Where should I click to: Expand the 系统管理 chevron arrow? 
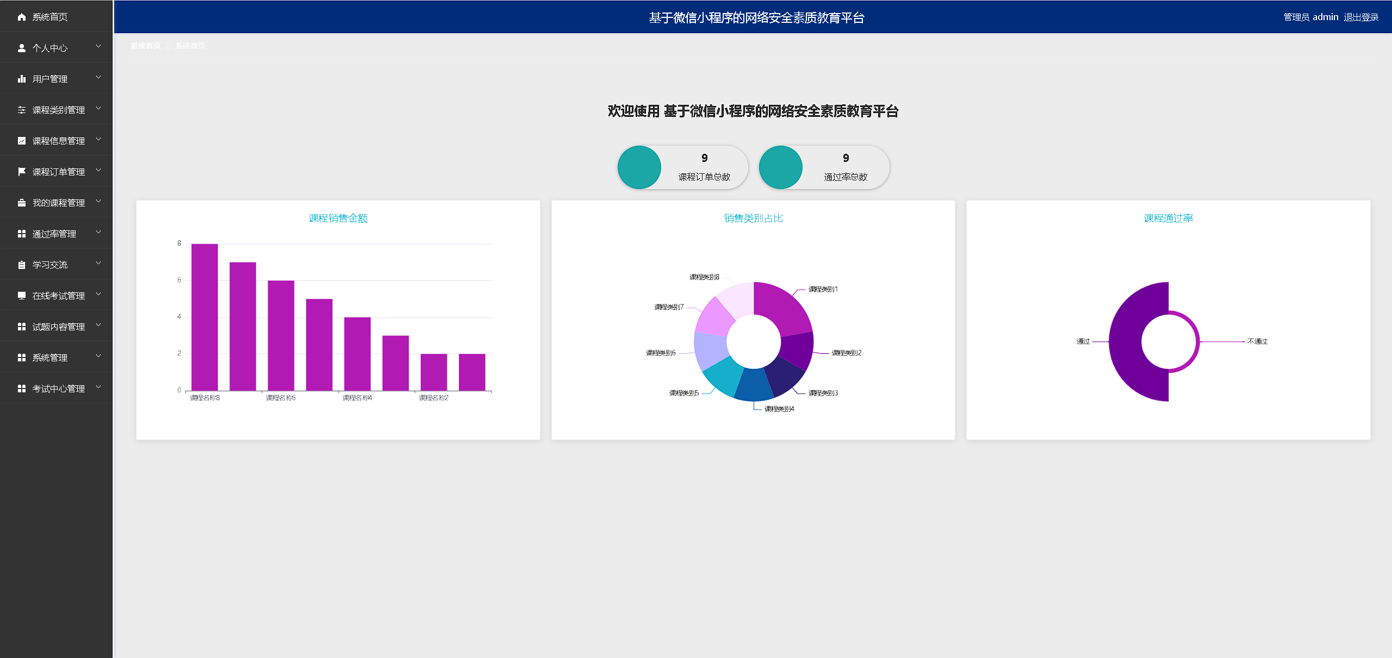point(98,356)
